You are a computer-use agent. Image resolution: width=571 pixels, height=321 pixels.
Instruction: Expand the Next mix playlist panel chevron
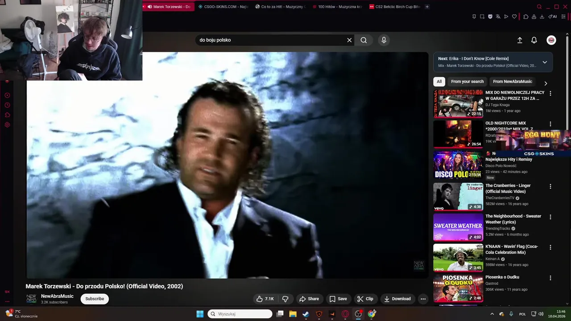click(545, 62)
